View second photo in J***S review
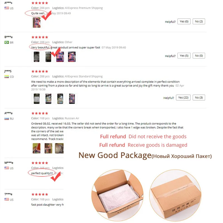This screenshot has width=223, height=223. click(x=48, y=99)
